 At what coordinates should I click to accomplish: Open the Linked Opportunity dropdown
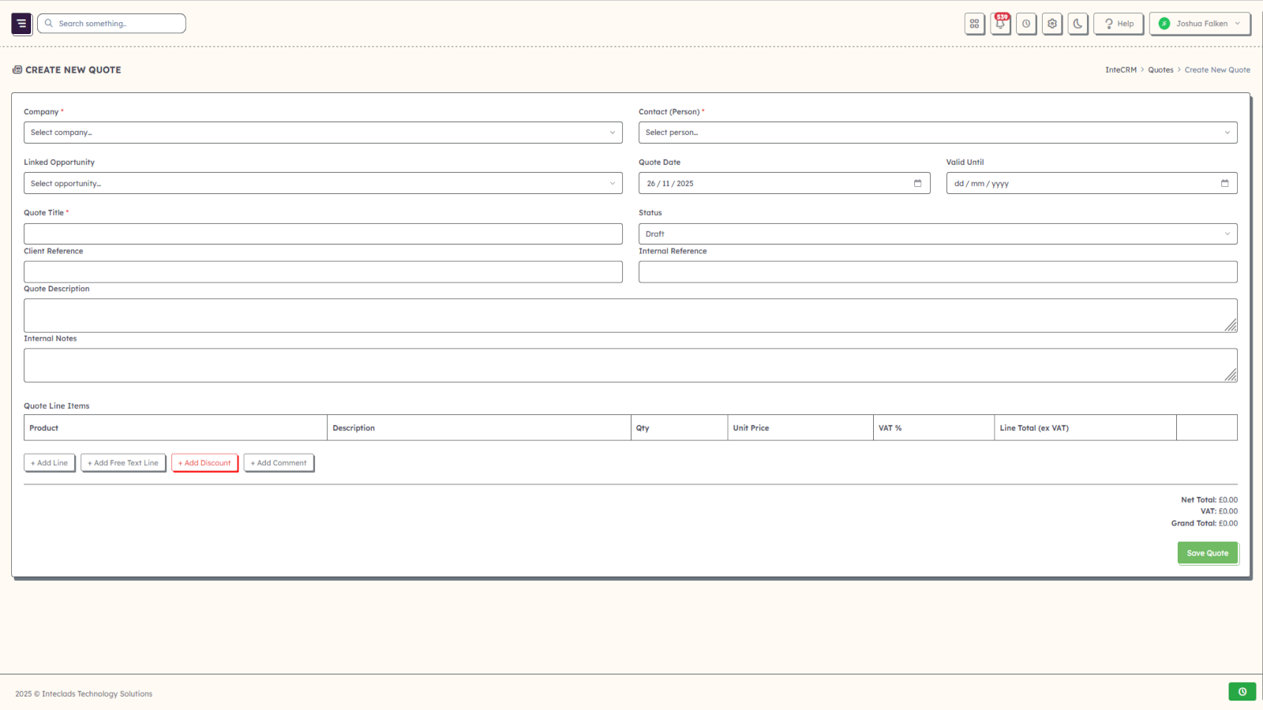click(323, 183)
